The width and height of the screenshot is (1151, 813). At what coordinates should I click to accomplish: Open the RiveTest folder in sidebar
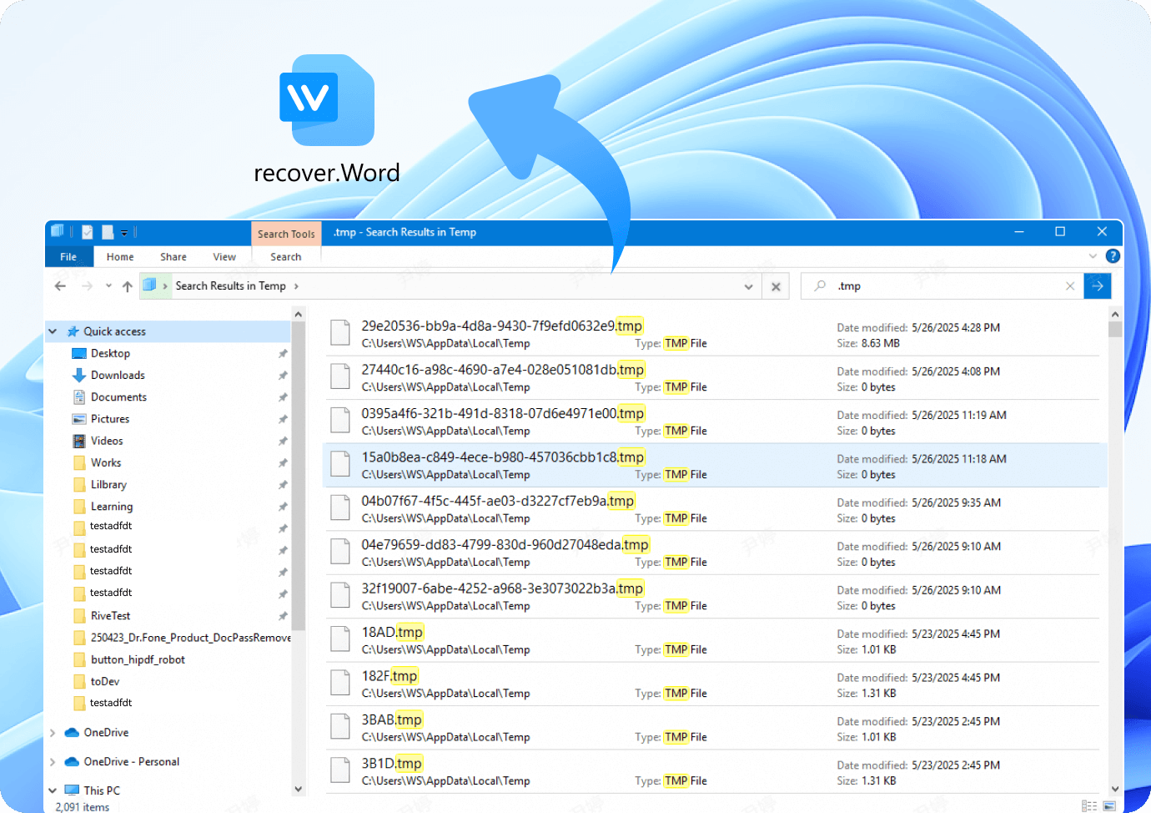pos(110,615)
